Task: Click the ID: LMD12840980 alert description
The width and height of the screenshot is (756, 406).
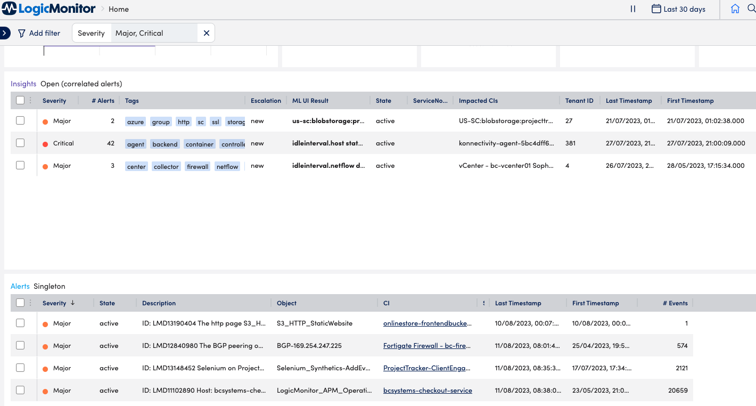Action: point(203,346)
